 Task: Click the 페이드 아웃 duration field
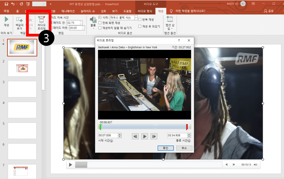pos(76,28)
